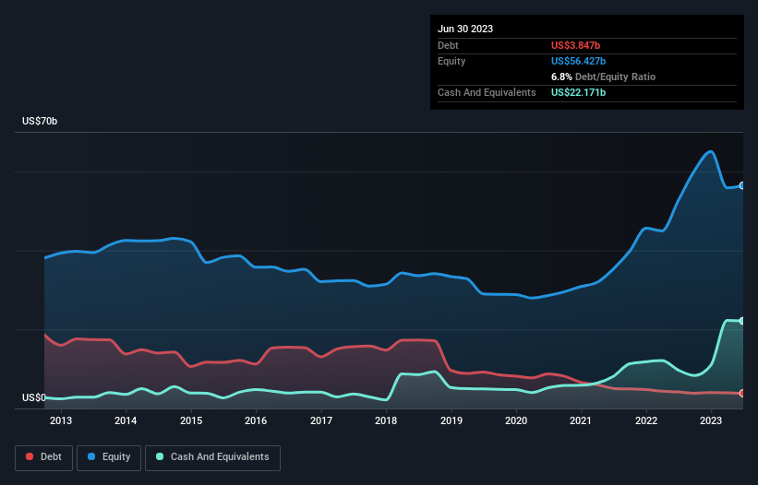Select the blue Equity endpoint marker
Screen dimensions: 758x485
coord(742,185)
